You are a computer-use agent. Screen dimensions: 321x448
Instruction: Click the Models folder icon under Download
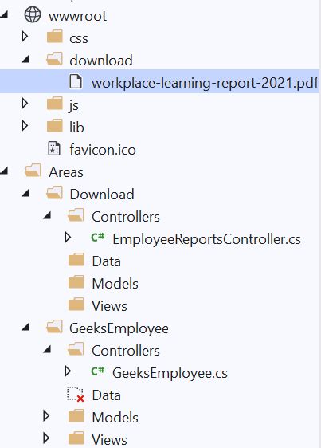76,282
